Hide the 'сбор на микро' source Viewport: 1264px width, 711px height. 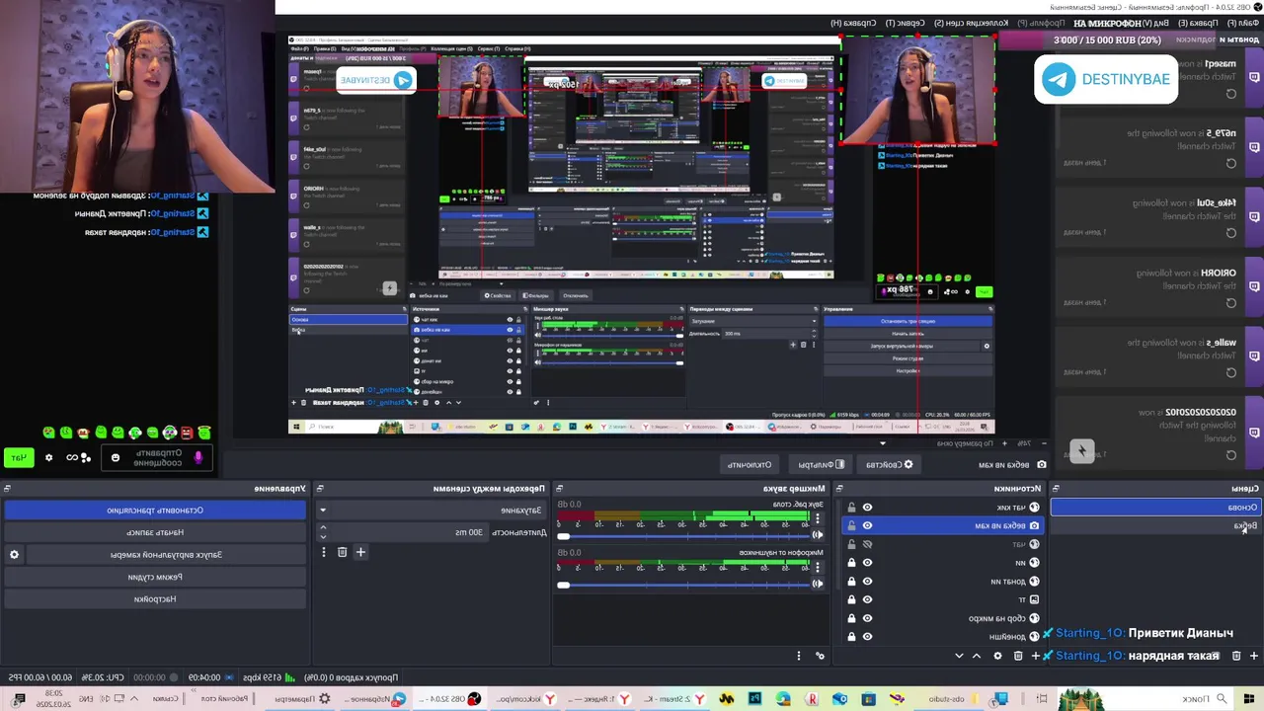point(867,618)
